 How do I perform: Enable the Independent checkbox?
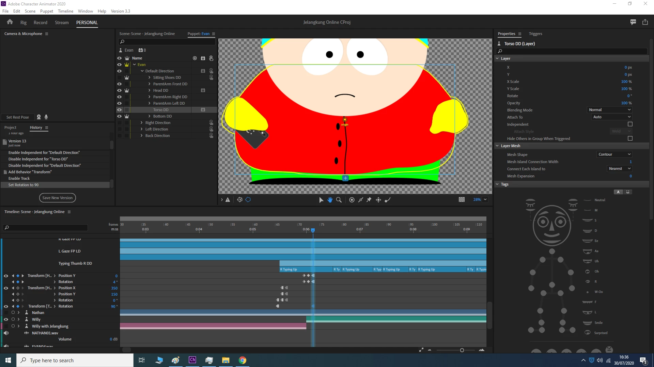pyautogui.click(x=630, y=124)
